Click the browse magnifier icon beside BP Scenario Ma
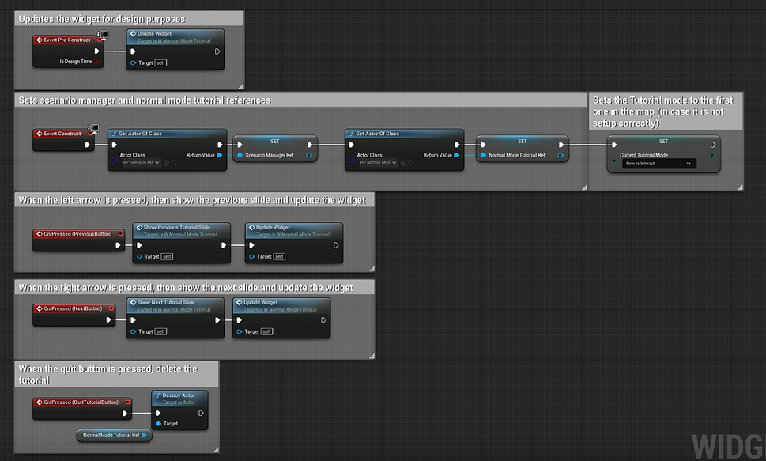Viewport: 766px width, 461px height. pyautogui.click(x=174, y=163)
